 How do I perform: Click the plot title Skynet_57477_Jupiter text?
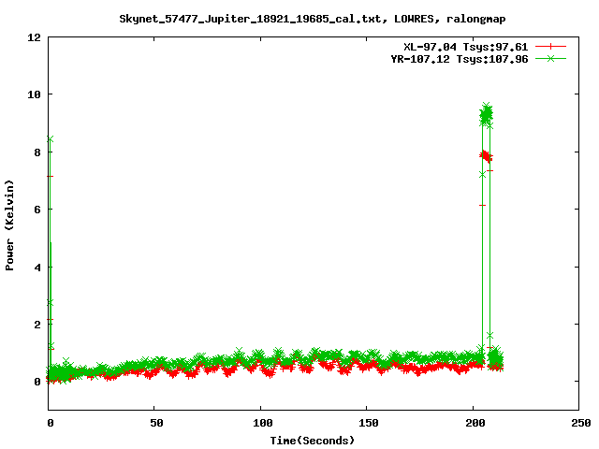(312, 19)
